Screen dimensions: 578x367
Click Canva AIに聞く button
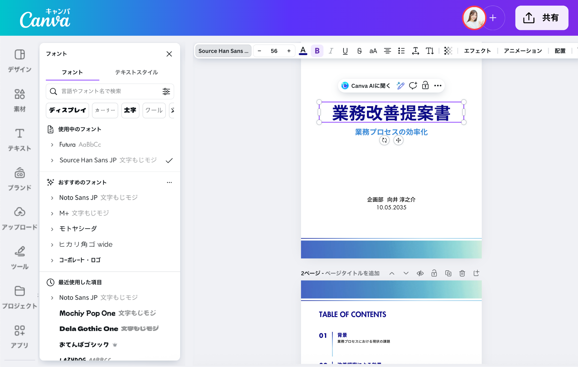tap(365, 86)
